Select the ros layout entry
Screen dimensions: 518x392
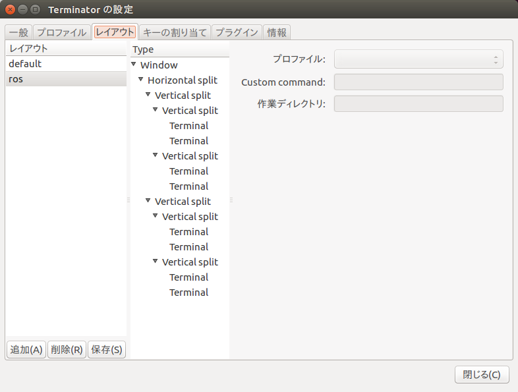click(x=66, y=79)
